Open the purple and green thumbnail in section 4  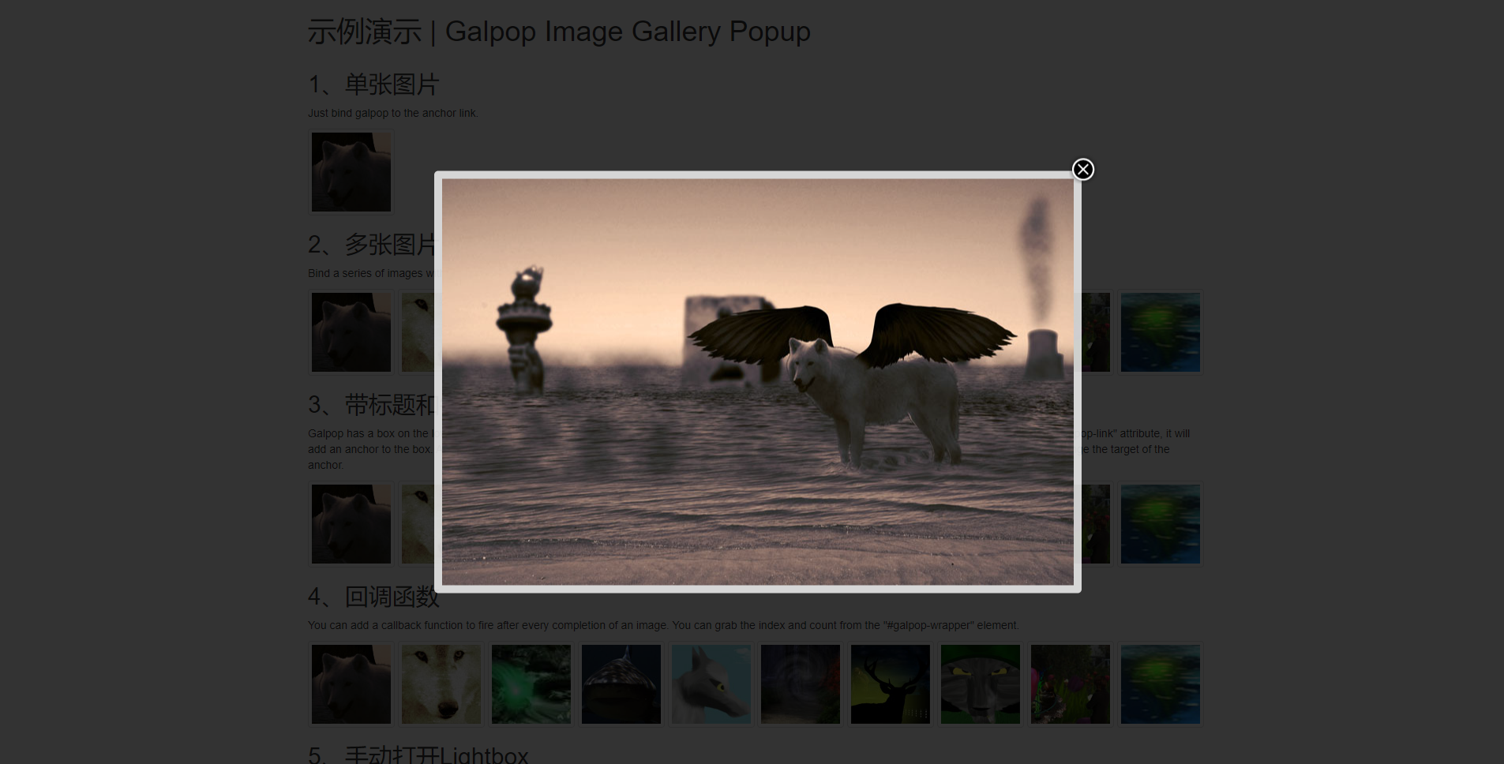pos(1071,684)
